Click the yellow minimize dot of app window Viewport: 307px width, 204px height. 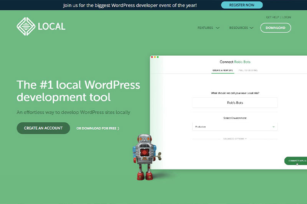(x=155, y=57)
